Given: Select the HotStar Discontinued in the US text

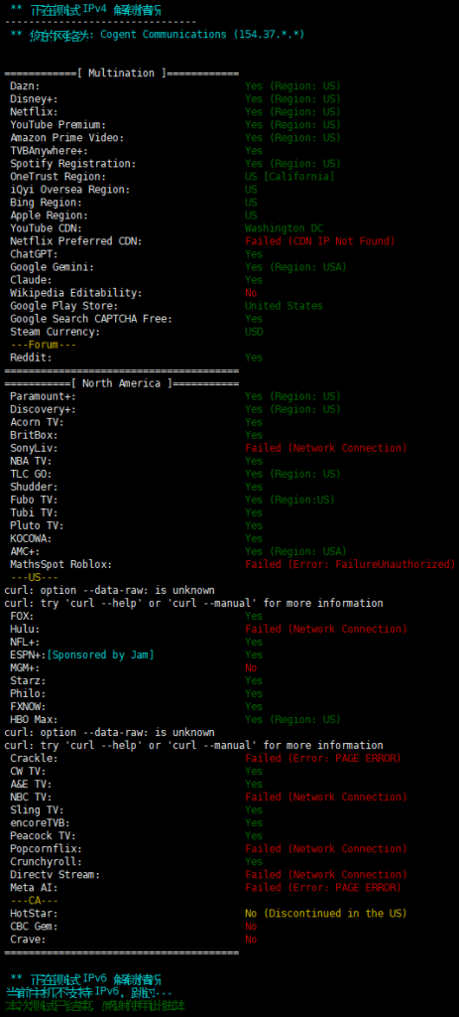Looking at the screenshot, I should pos(325,914).
